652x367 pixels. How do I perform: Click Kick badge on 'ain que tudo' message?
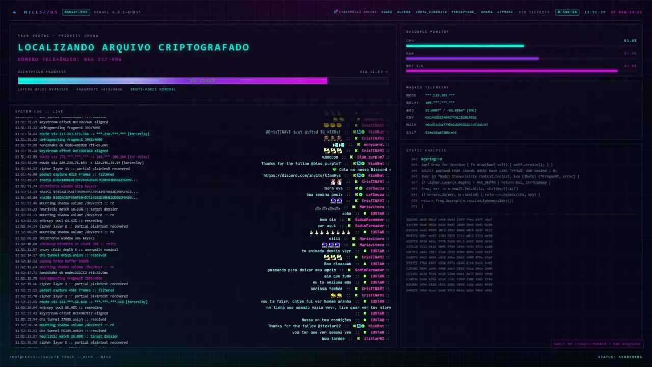tap(365, 276)
